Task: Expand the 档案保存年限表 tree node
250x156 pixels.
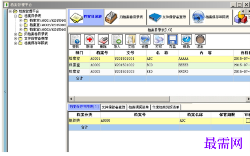Action: (x=16, y=43)
